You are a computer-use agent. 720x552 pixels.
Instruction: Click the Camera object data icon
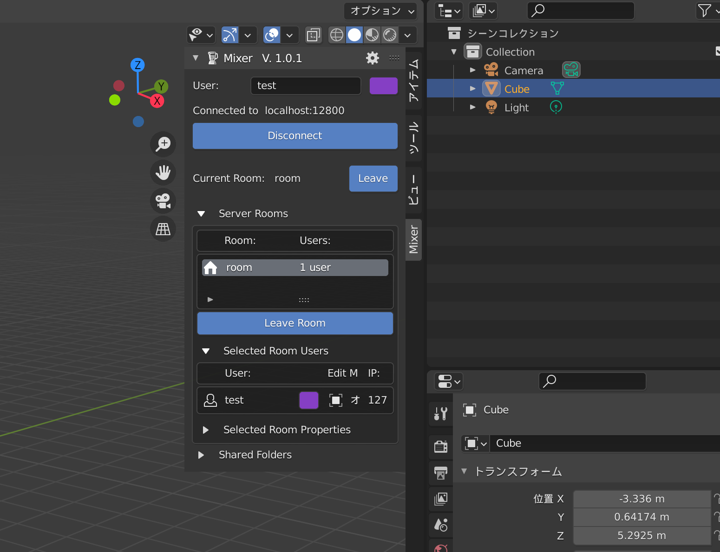pyautogui.click(x=571, y=70)
